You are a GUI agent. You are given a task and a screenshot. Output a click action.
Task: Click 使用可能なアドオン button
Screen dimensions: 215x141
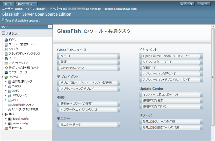[171, 106]
